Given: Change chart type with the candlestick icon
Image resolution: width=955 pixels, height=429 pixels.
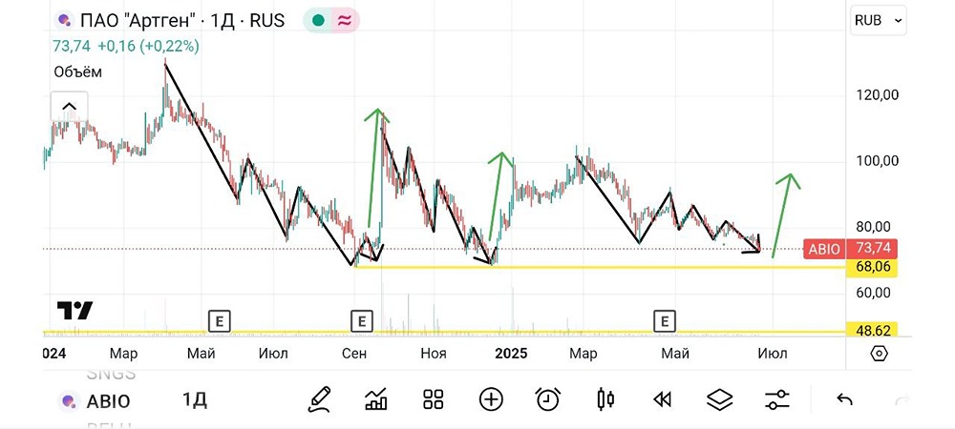Looking at the screenshot, I should (x=605, y=399).
